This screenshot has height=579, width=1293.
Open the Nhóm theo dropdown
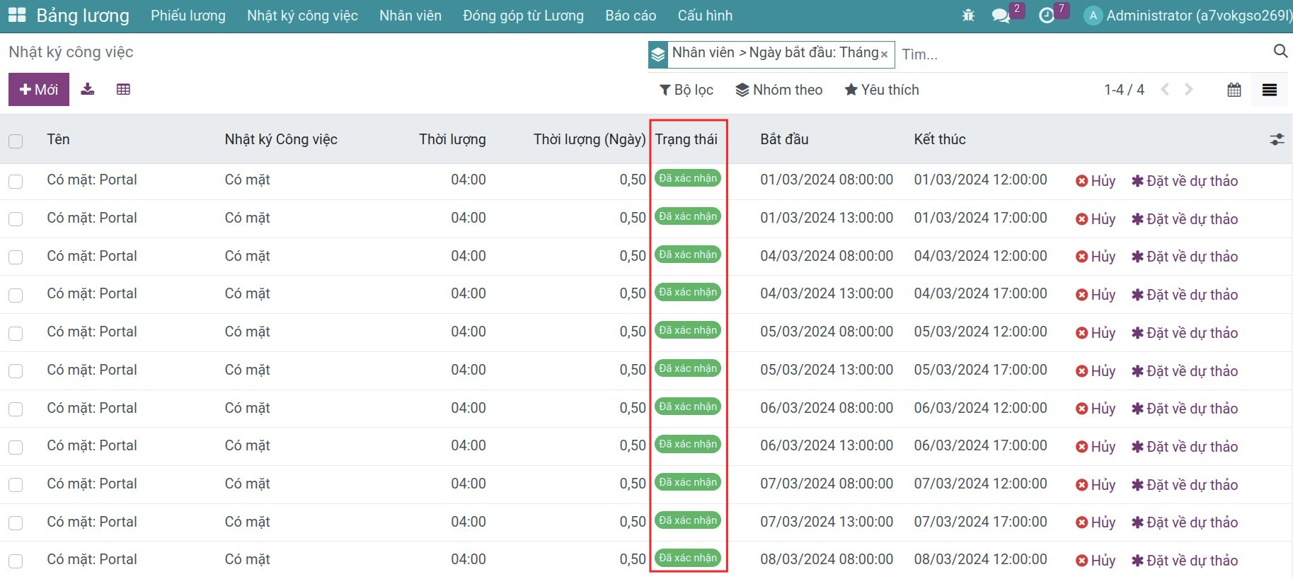click(779, 90)
